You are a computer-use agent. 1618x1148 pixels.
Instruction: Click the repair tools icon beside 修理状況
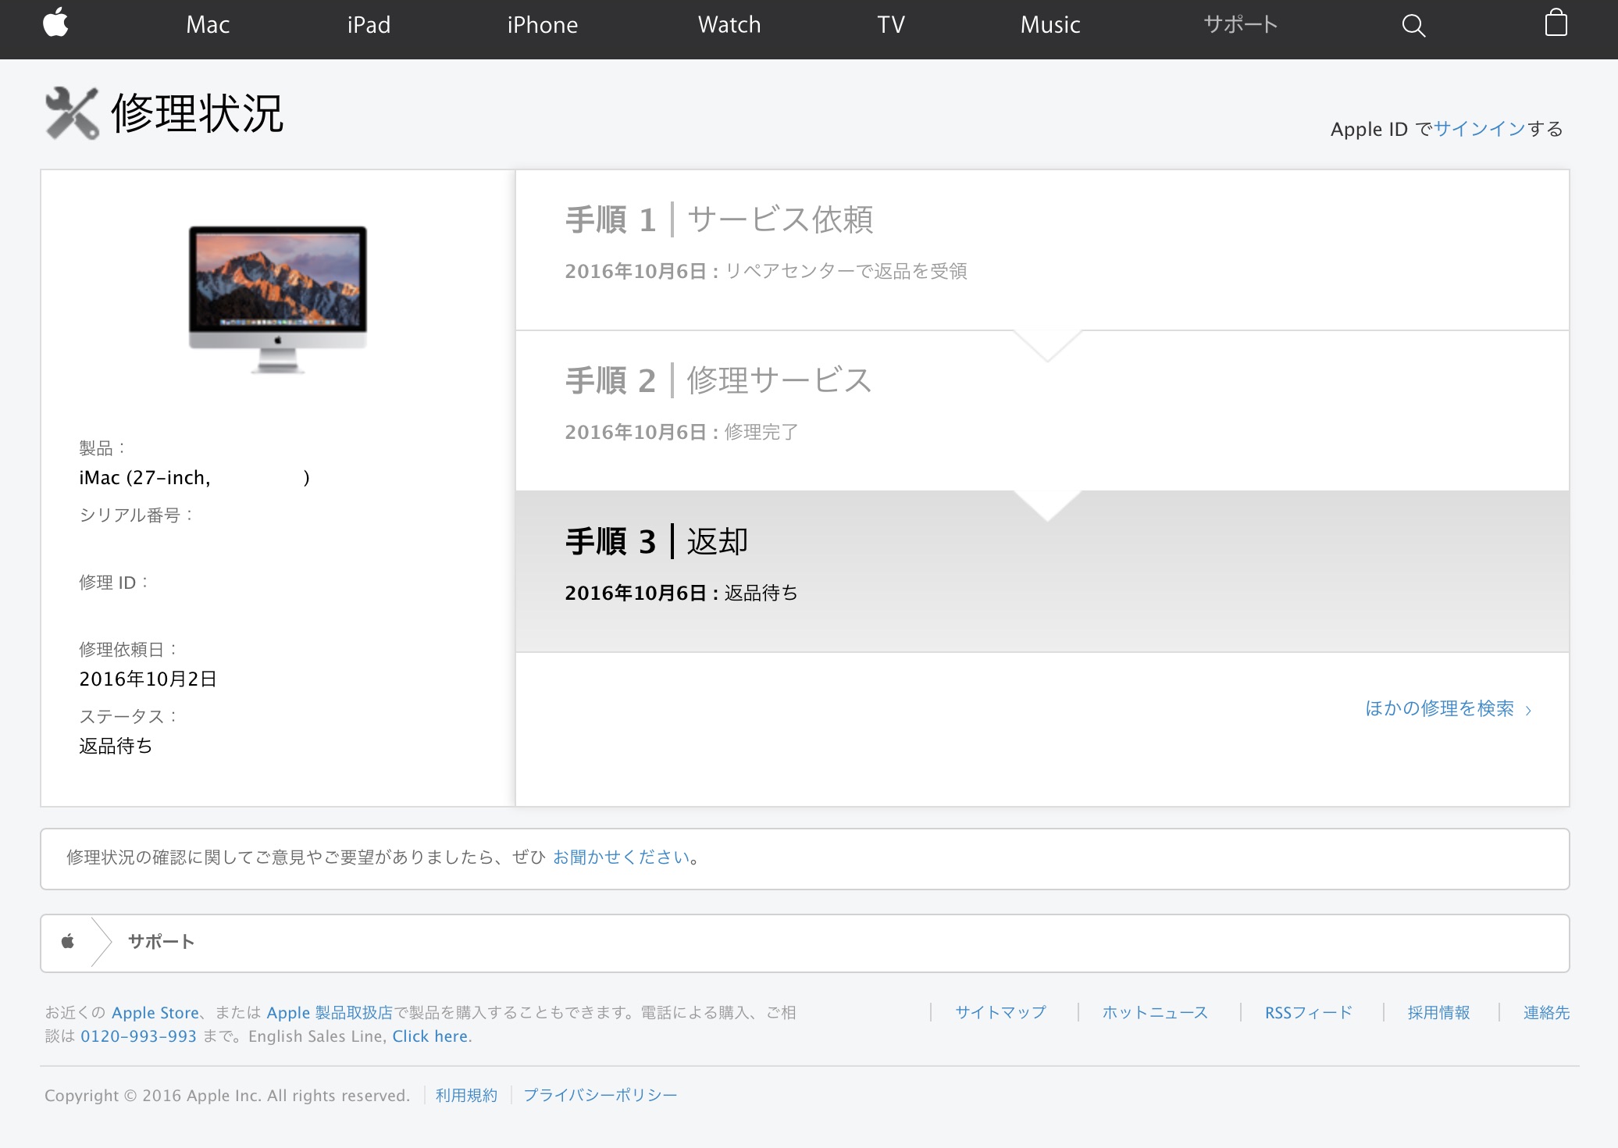pos(72,114)
